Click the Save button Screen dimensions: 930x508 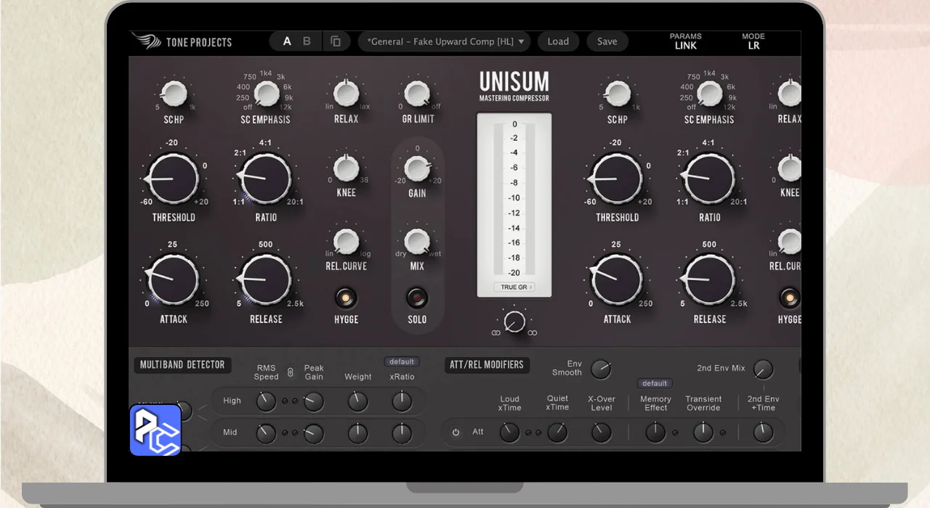tap(607, 41)
